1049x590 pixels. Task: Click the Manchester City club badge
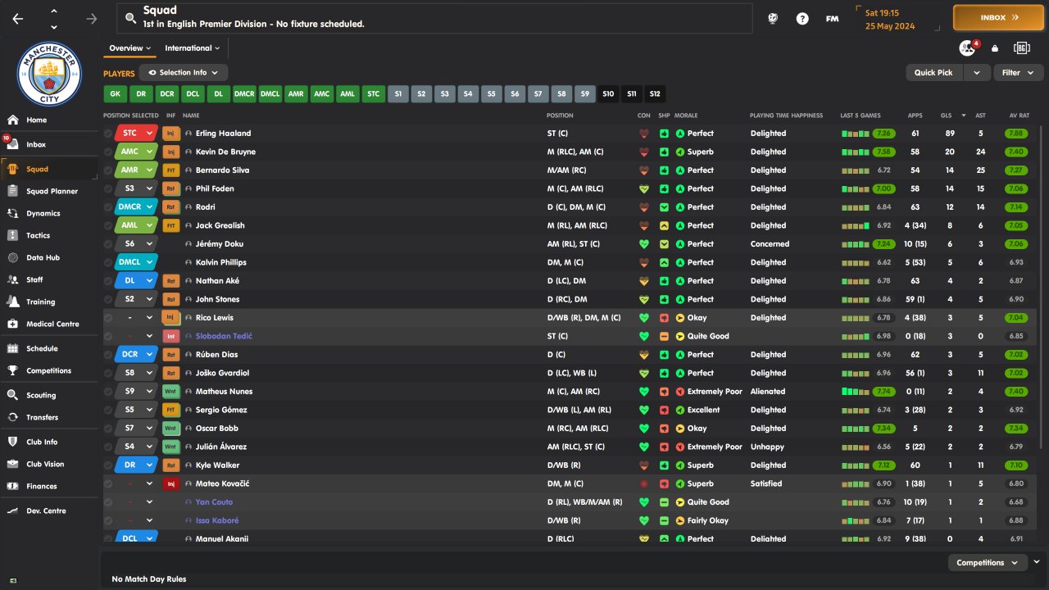[x=49, y=74]
